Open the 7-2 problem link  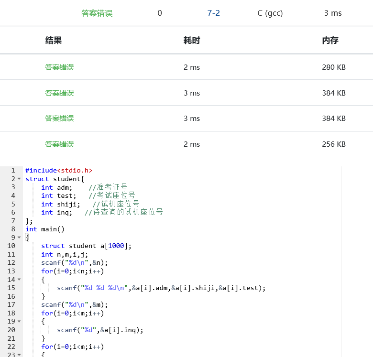click(x=213, y=13)
